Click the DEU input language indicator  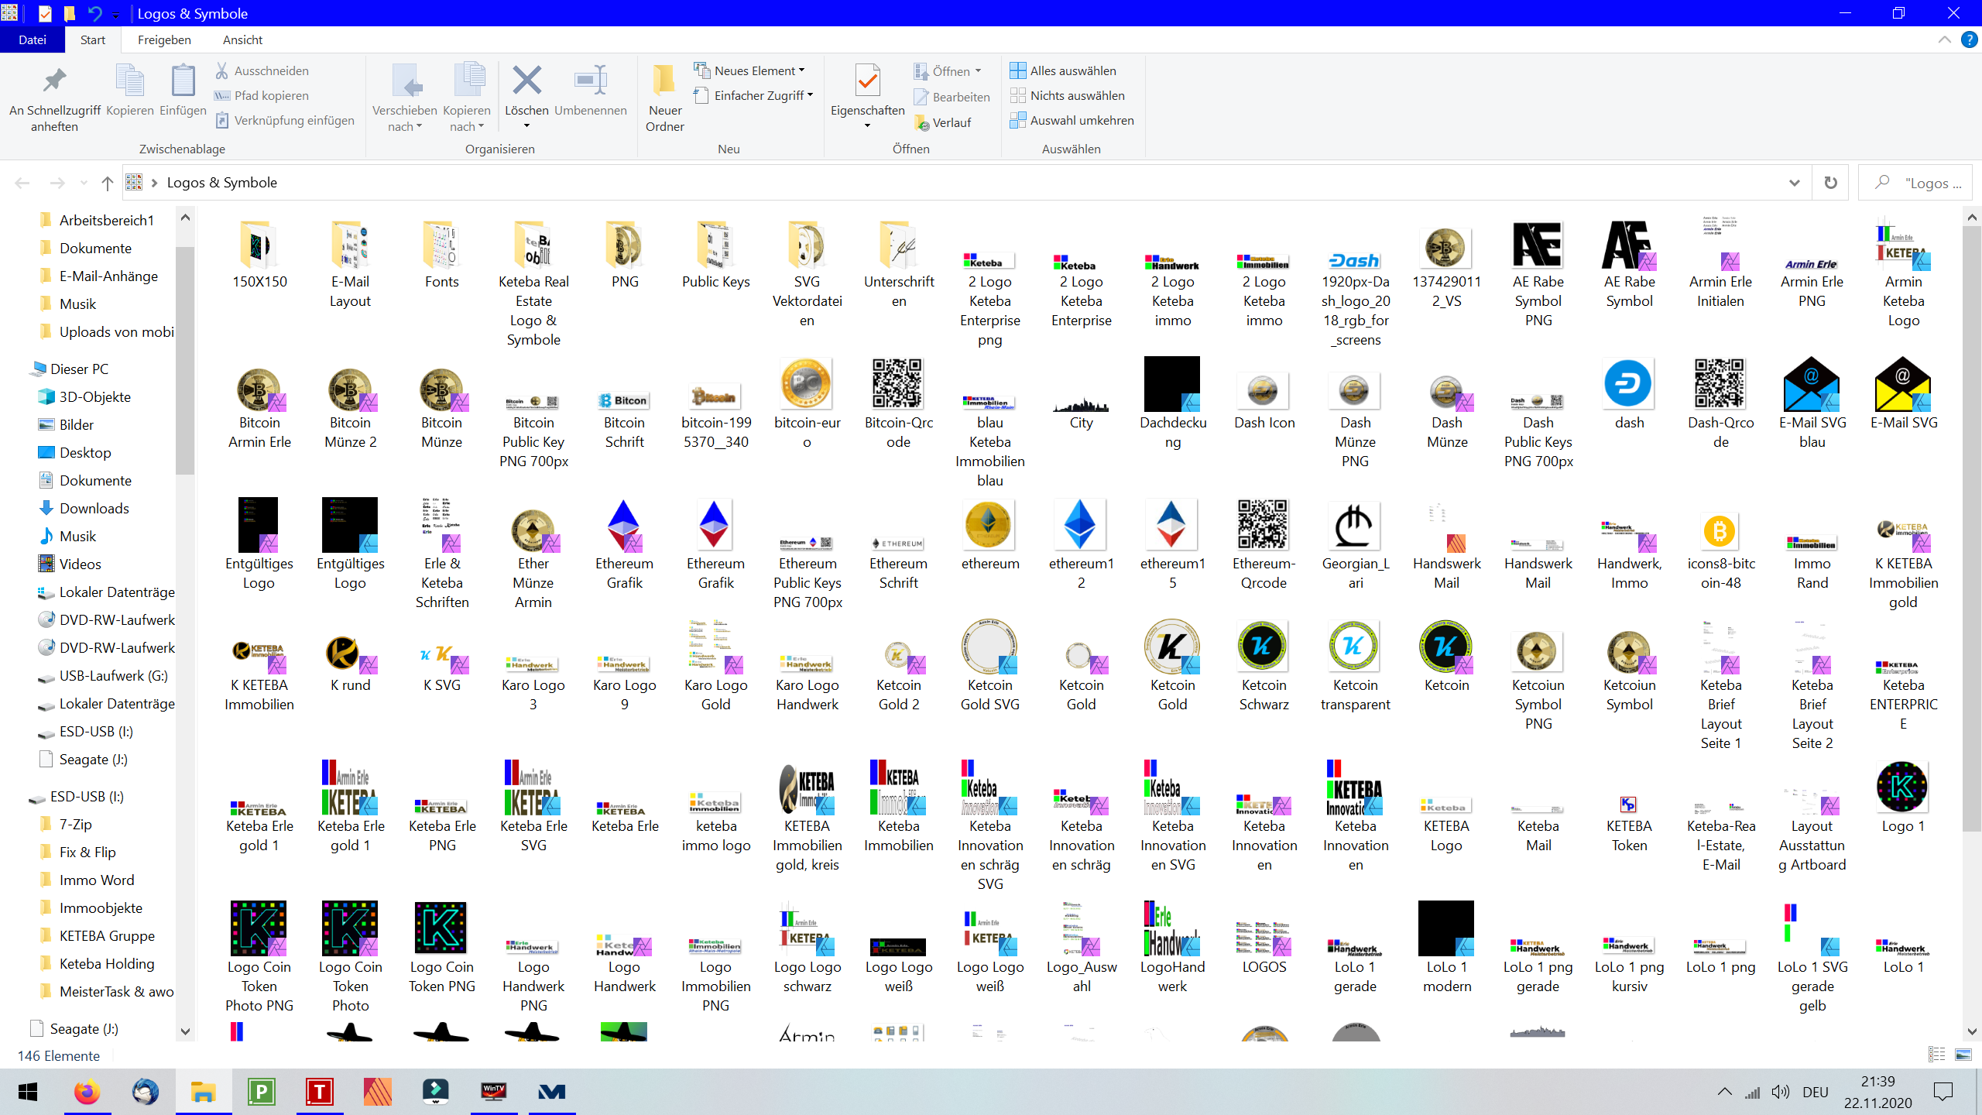tap(1816, 1092)
